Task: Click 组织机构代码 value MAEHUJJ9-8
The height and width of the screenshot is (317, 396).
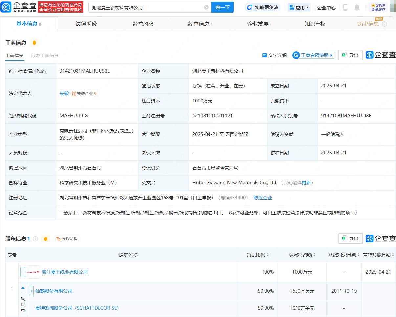Action: pyautogui.click(x=74, y=116)
